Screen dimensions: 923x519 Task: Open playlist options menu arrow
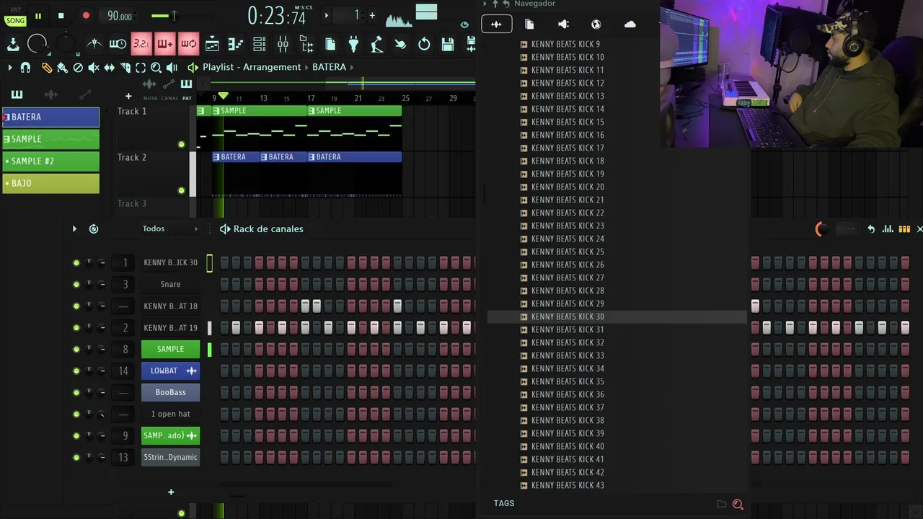(x=9, y=67)
